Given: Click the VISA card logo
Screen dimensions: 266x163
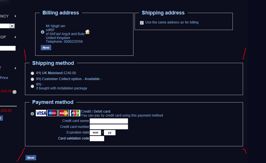Looking at the screenshot, I should point(41,113).
